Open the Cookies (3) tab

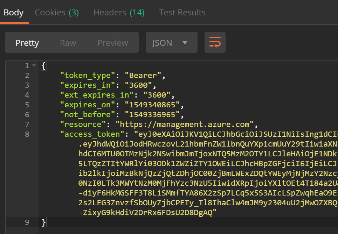(57, 13)
